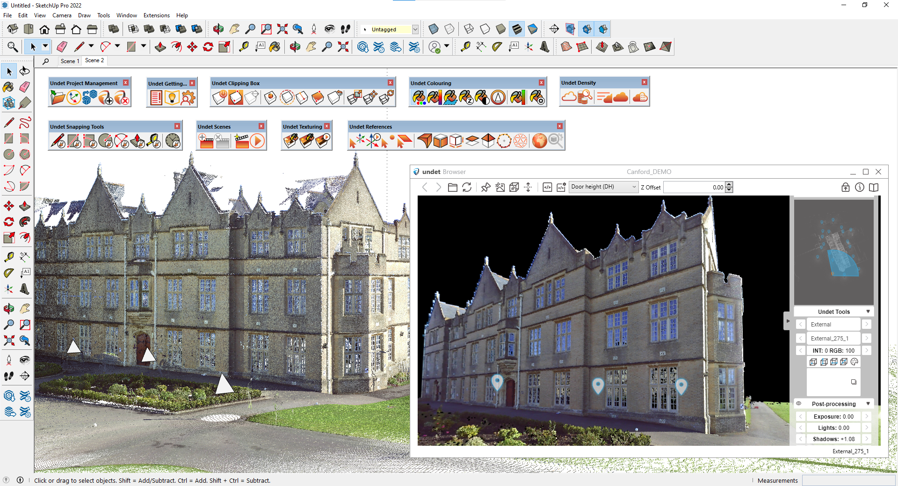898x486 pixels.
Task: Toggle the side panel collapse arrow in Browser
Action: pyautogui.click(x=788, y=321)
